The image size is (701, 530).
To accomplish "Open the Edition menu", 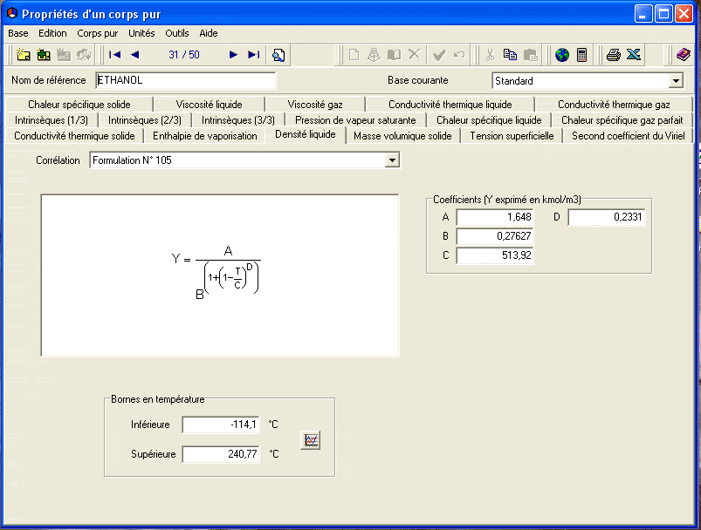I will [x=52, y=33].
